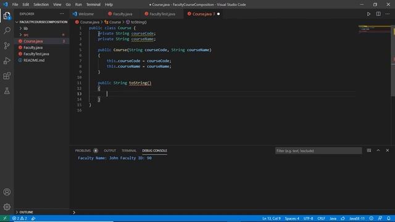The width and height of the screenshot is (395, 222).
Task: Collapse the FACULTYCOURSECOMPOSITION folder section
Action: [x=41, y=22]
